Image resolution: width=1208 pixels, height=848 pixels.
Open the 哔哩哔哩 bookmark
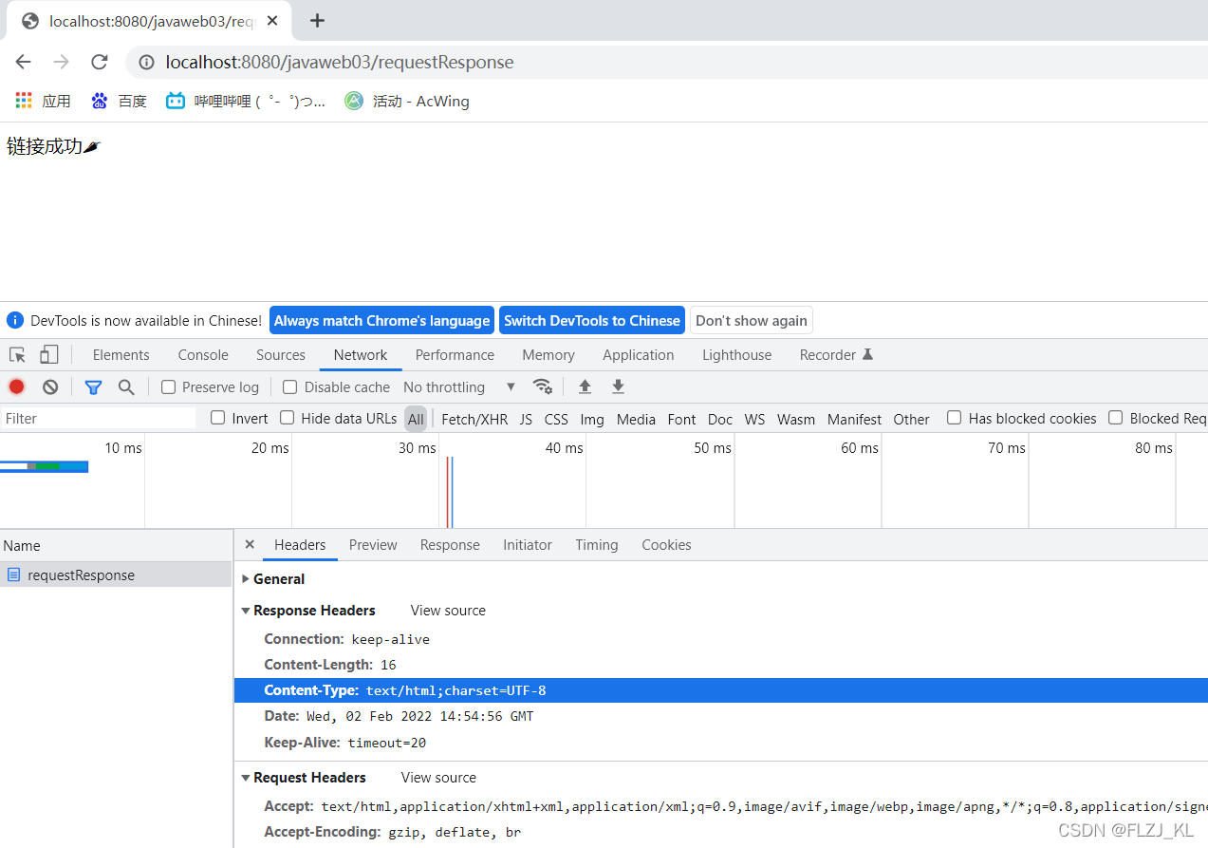pos(246,101)
